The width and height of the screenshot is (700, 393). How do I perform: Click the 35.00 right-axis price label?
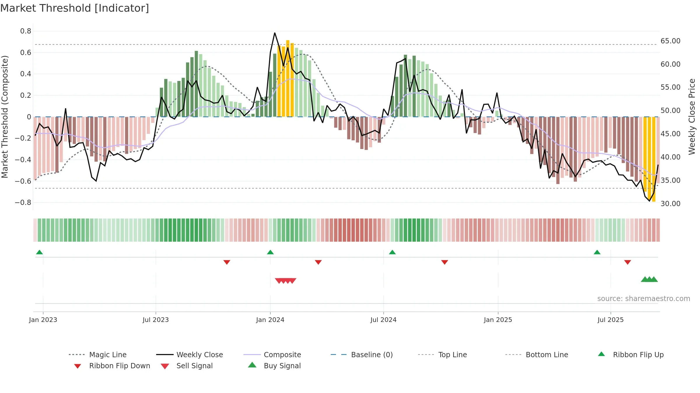click(671, 180)
